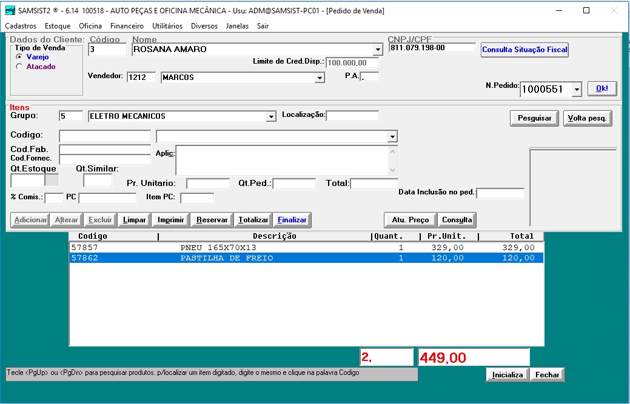Click the Codigo column header

point(93,236)
